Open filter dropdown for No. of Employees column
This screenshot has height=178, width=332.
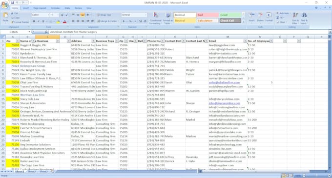click(x=271, y=41)
